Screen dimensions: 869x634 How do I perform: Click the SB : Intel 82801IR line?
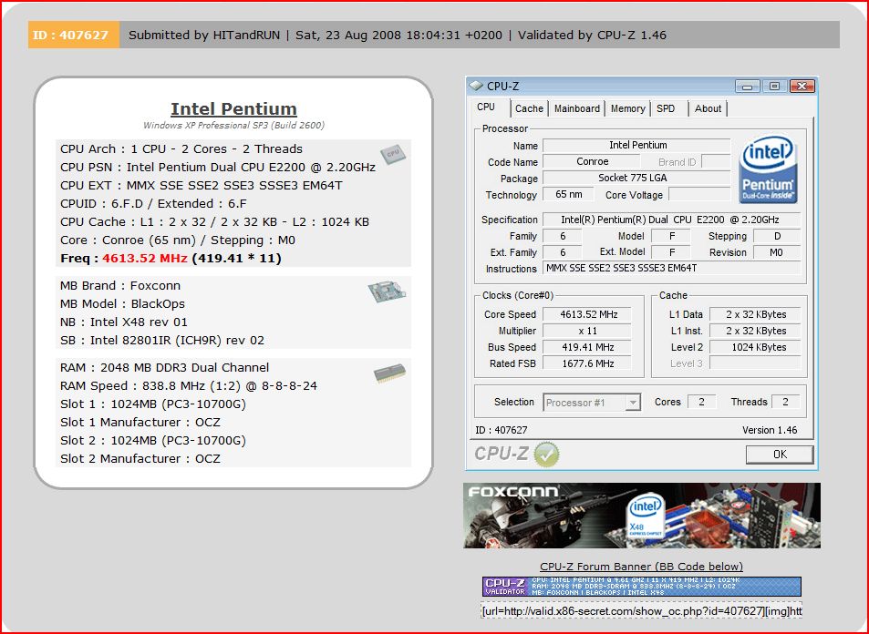pos(161,341)
